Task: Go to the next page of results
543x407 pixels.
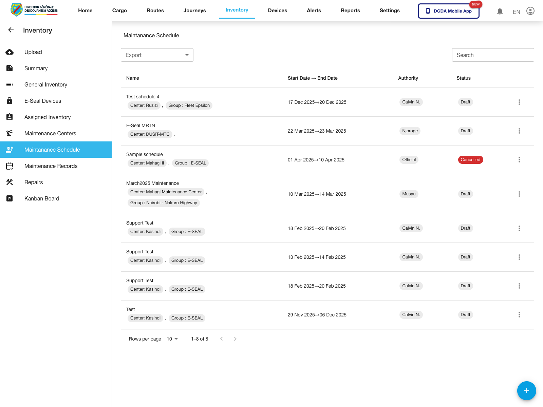Action: click(x=235, y=339)
